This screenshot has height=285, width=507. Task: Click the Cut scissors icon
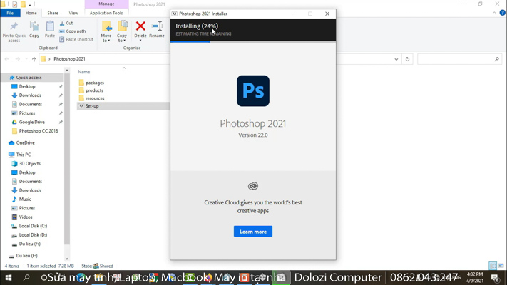click(63, 23)
